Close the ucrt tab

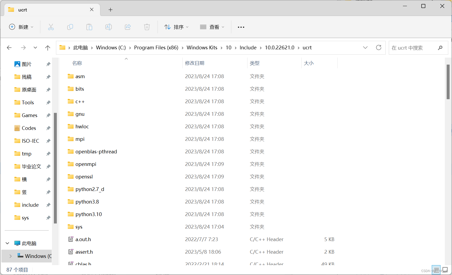pos(92,10)
